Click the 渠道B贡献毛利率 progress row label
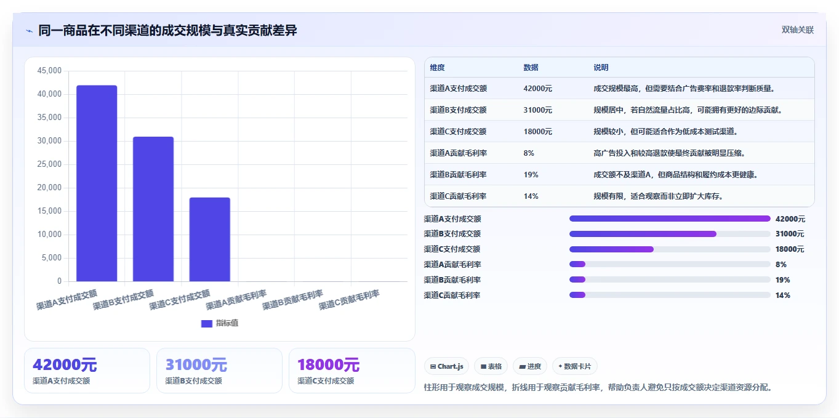The width and height of the screenshot is (839, 418). pyautogui.click(x=452, y=280)
